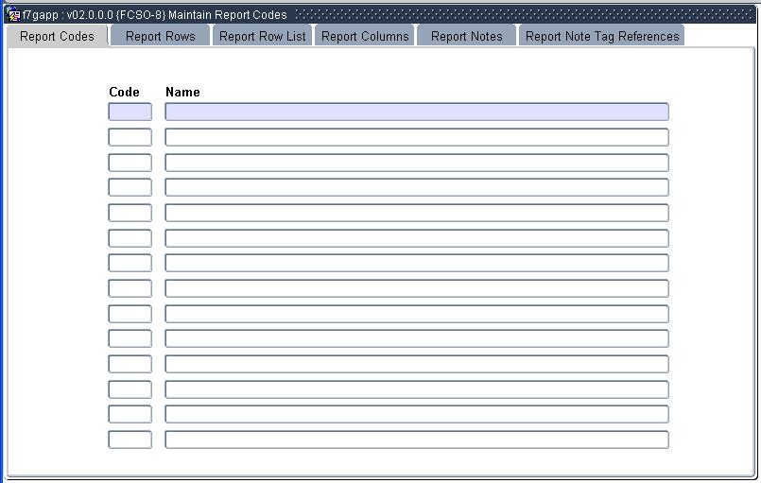Select the last row Name field
Viewport: 761px width, 483px height.
coord(416,440)
